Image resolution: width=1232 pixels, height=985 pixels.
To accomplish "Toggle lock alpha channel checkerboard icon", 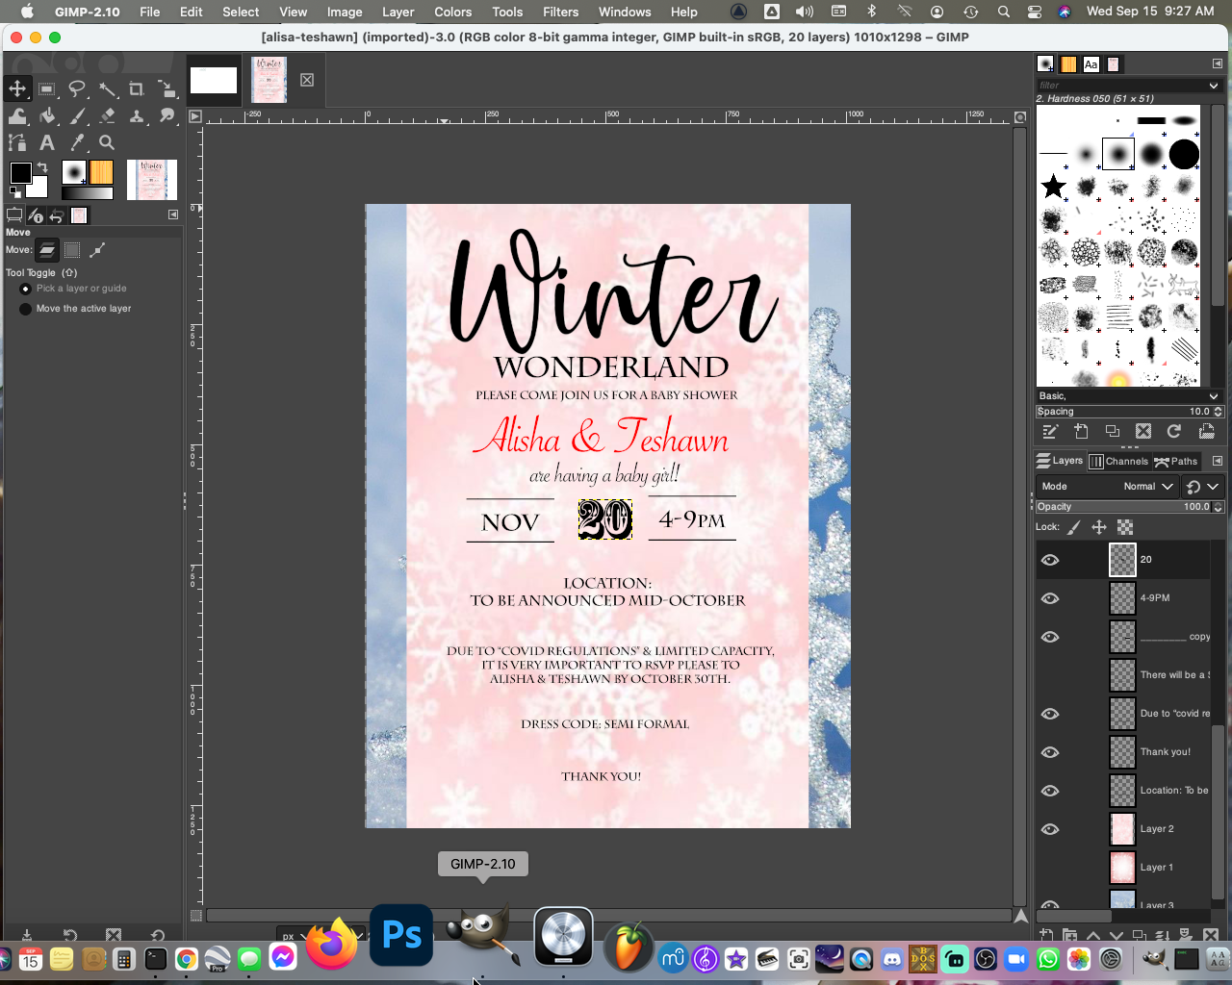I will 1125,527.
